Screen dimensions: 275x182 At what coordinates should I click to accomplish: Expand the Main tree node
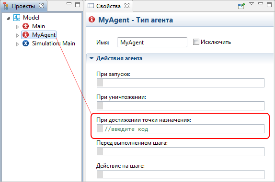(17, 27)
